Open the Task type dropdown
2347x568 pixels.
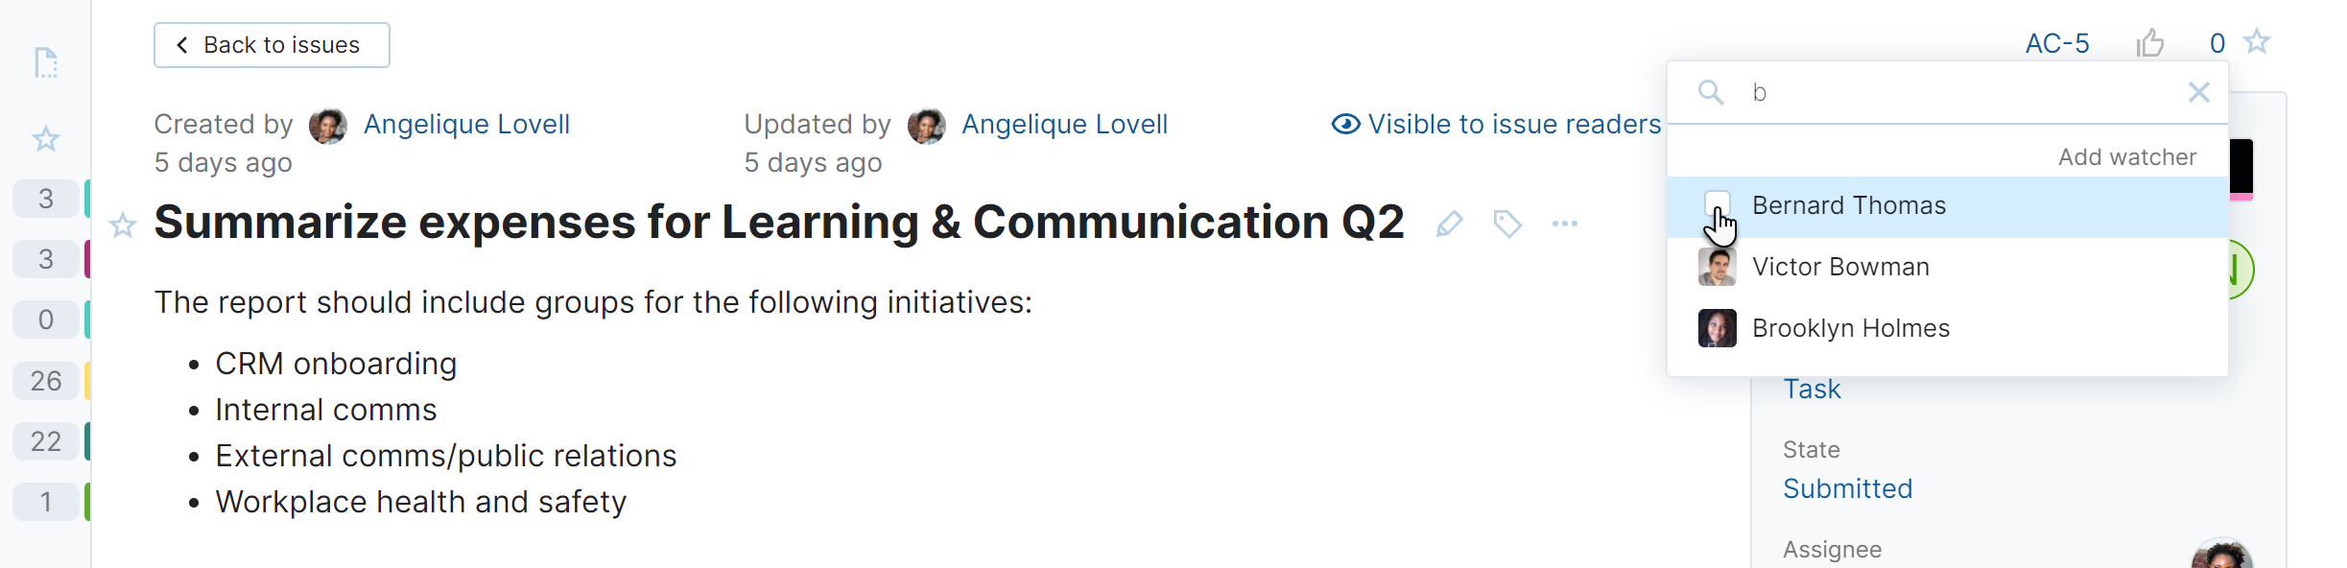tap(1812, 390)
